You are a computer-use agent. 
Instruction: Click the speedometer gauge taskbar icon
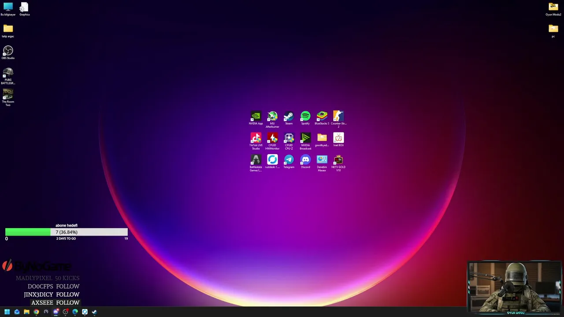(46, 312)
